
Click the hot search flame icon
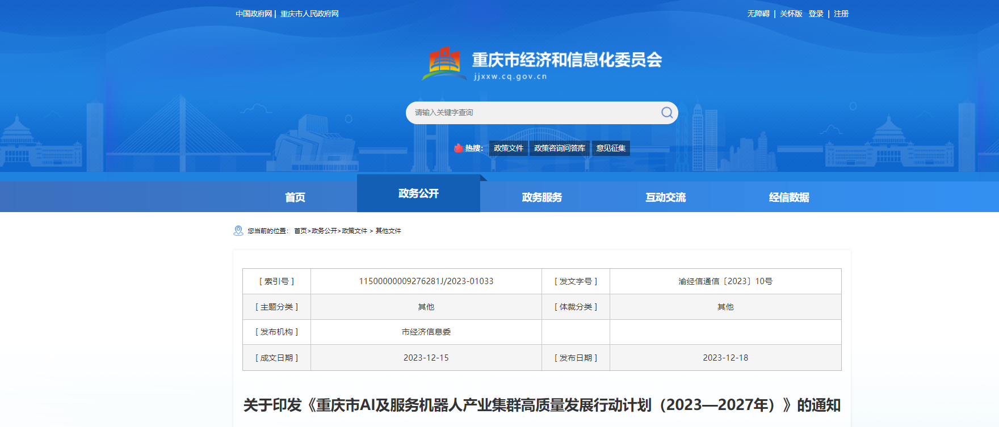point(458,148)
